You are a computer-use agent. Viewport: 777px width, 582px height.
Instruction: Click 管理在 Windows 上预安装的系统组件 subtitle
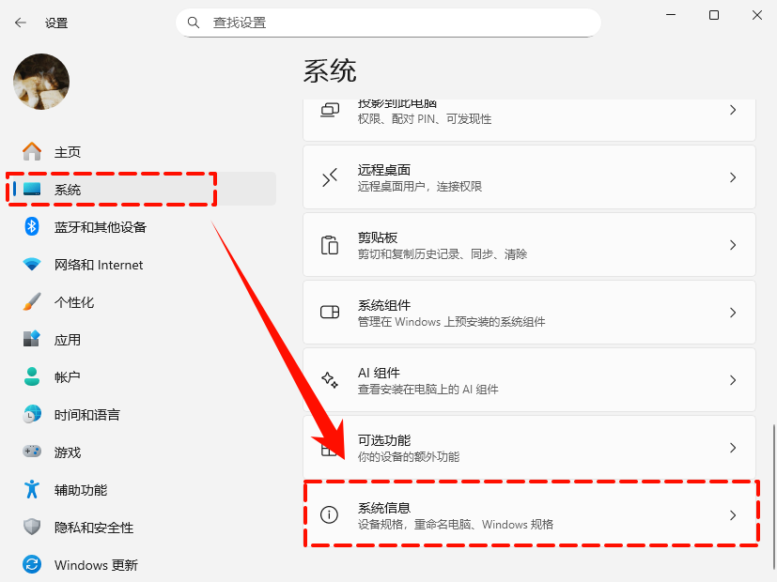tap(451, 322)
